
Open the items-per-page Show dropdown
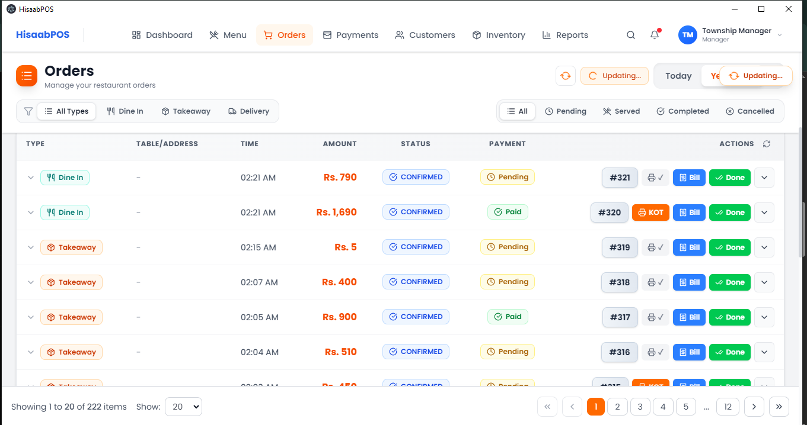tap(183, 407)
